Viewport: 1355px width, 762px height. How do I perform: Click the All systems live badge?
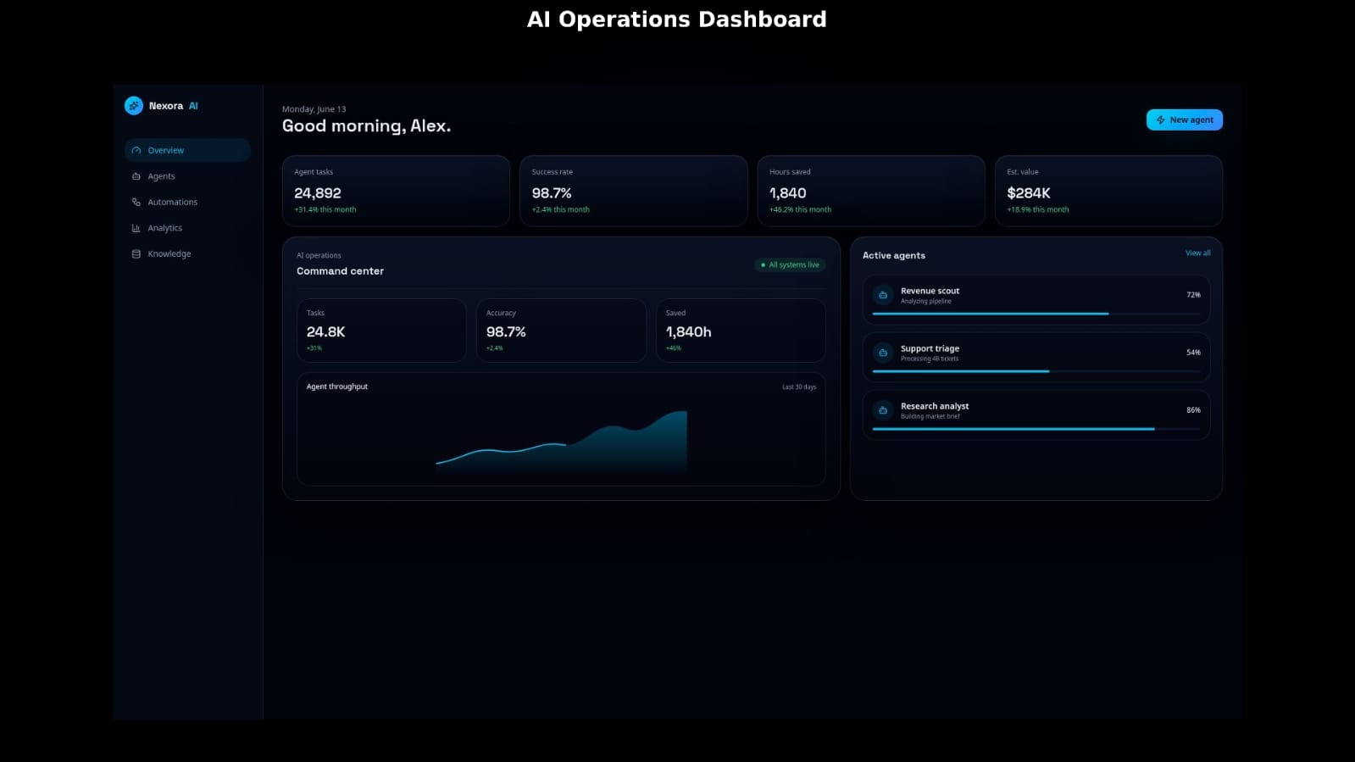790,265
